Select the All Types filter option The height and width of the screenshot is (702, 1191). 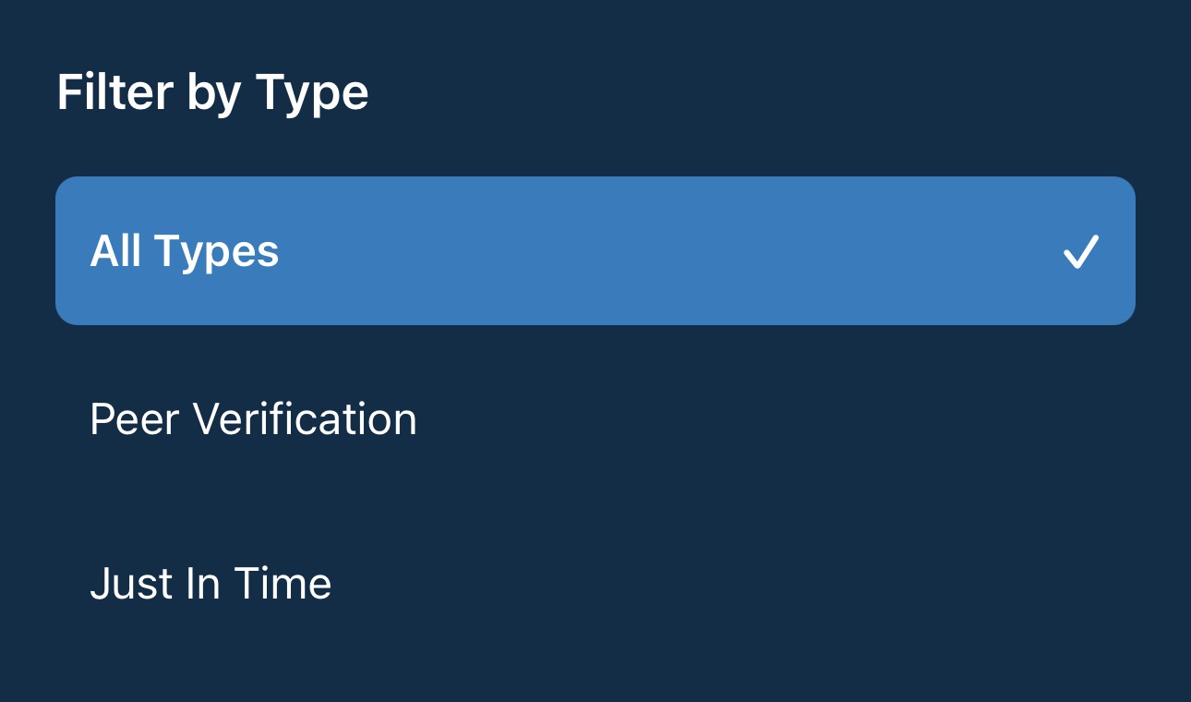(595, 251)
